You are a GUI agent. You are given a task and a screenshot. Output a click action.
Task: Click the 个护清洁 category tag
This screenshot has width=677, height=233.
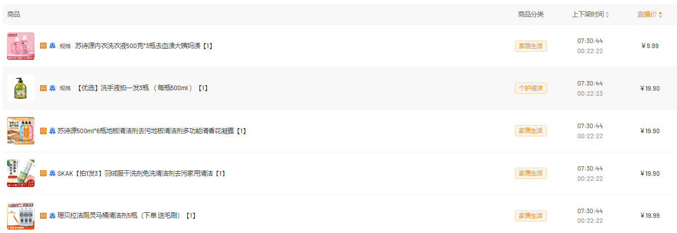[x=531, y=88]
